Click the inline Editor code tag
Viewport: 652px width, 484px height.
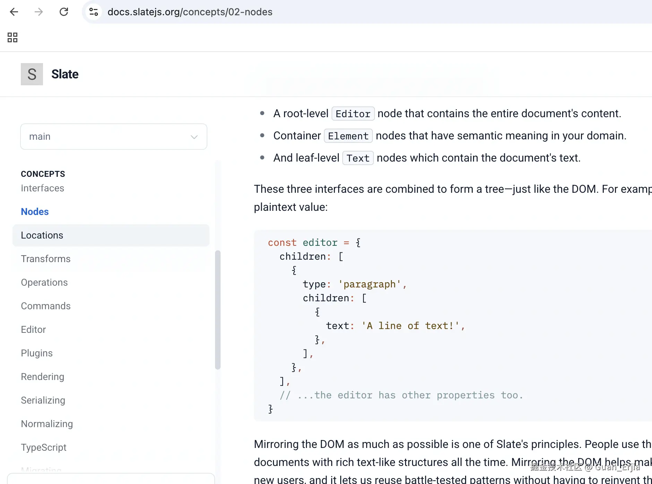(x=353, y=114)
